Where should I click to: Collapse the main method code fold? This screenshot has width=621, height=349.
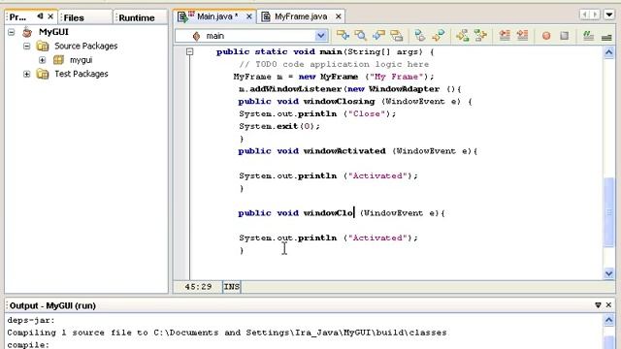point(190,51)
